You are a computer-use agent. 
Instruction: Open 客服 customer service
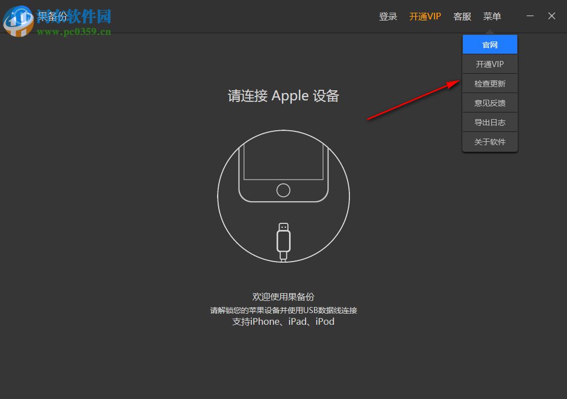coord(462,16)
